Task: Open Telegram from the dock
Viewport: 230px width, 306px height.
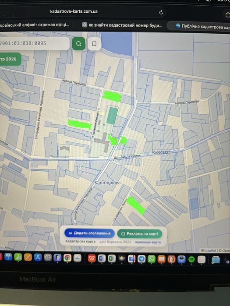Action: pyautogui.click(x=142, y=259)
